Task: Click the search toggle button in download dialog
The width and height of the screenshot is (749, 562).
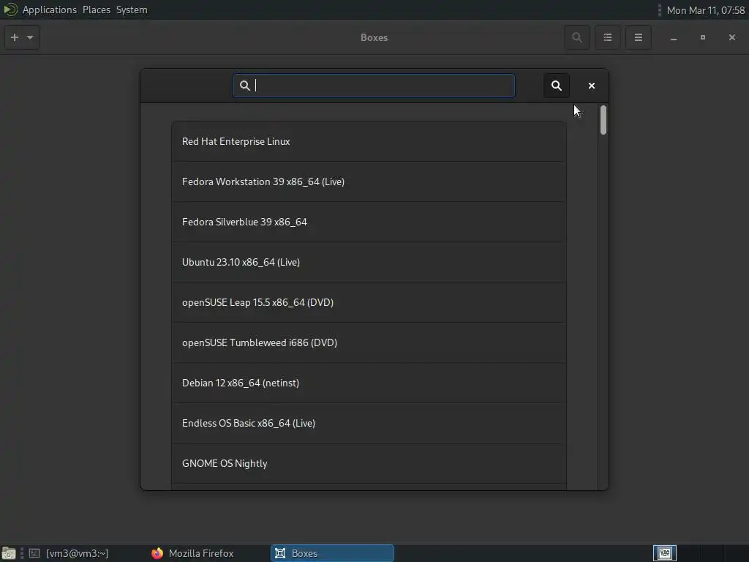Action: [x=557, y=86]
